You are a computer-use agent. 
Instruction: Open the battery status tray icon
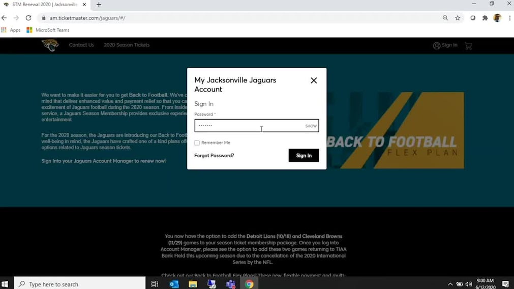(459, 284)
